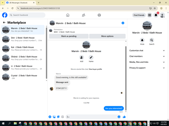Select the Messenger Facebook browser tab
Viewport: 169px width, 126px height.
point(21,3)
